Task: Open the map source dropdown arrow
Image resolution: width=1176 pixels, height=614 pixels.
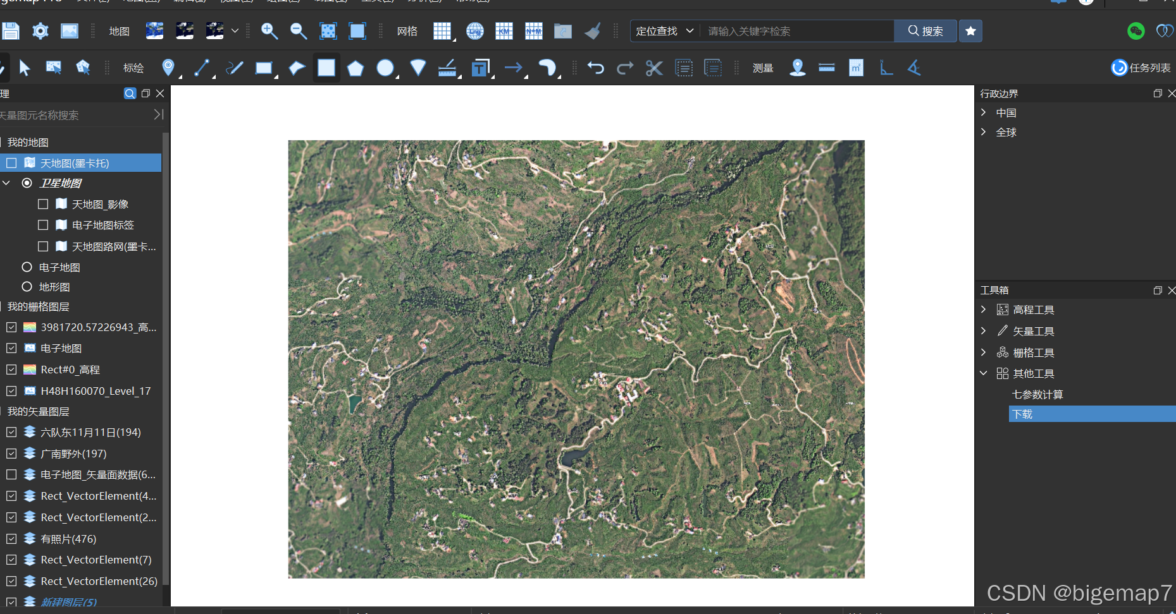Action: tap(235, 31)
